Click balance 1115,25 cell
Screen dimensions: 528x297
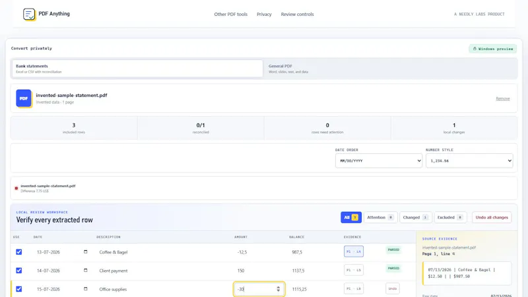[300, 289]
